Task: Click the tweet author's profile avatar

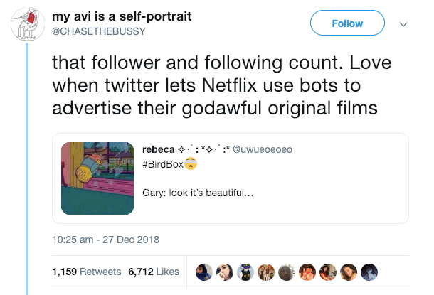Action: tap(28, 26)
